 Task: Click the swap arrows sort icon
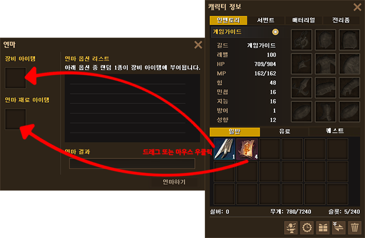pyautogui.click(x=339, y=227)
